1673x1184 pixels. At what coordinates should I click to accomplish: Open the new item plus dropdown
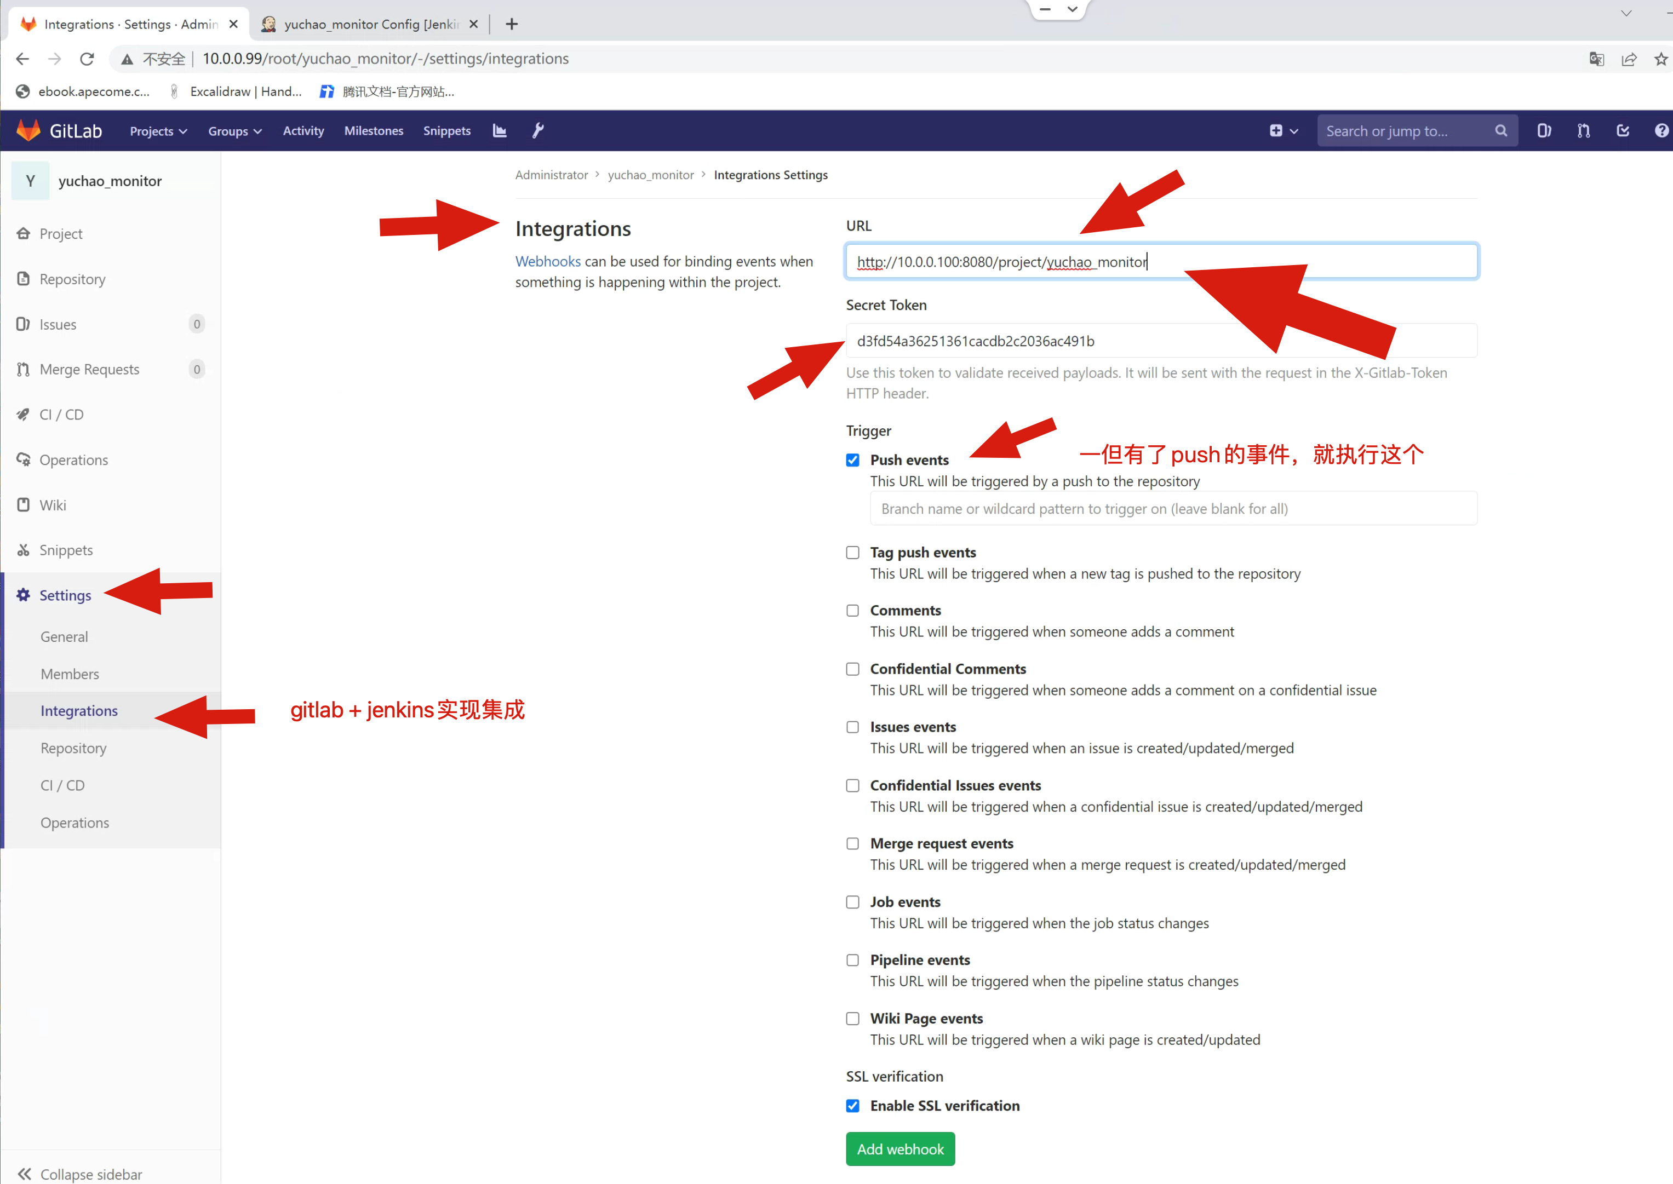coord(1283,130)
